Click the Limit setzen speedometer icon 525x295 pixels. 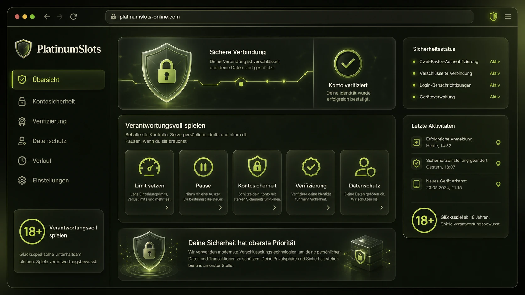coord(149,167)
